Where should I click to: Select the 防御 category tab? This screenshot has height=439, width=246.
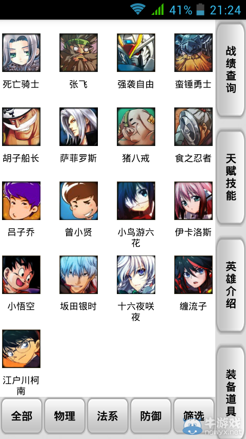[151, 416]
